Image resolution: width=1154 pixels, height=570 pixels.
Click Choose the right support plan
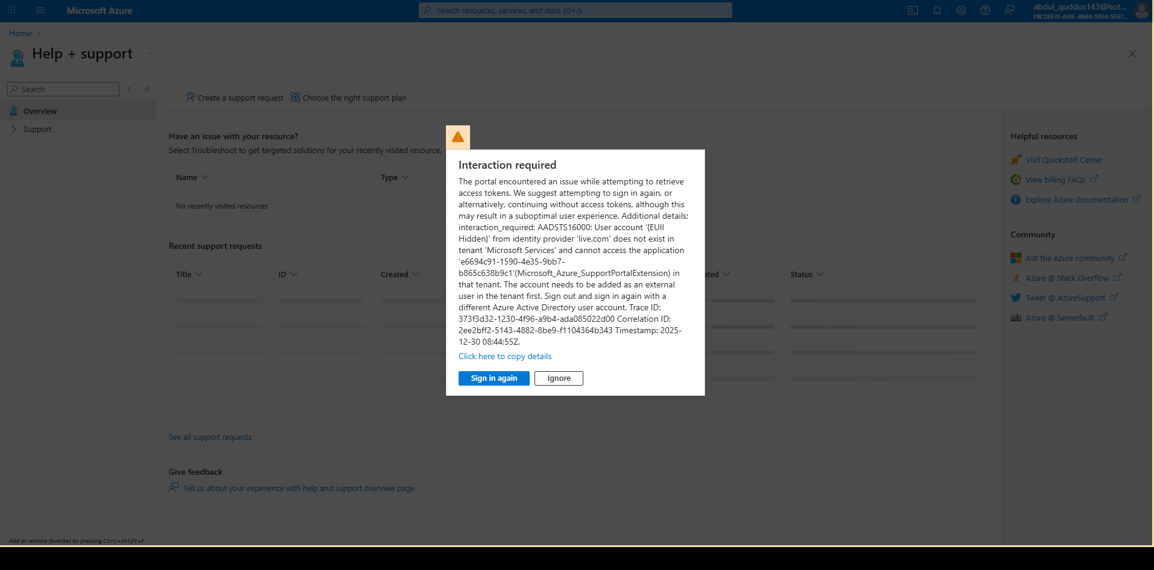[348, 98]
